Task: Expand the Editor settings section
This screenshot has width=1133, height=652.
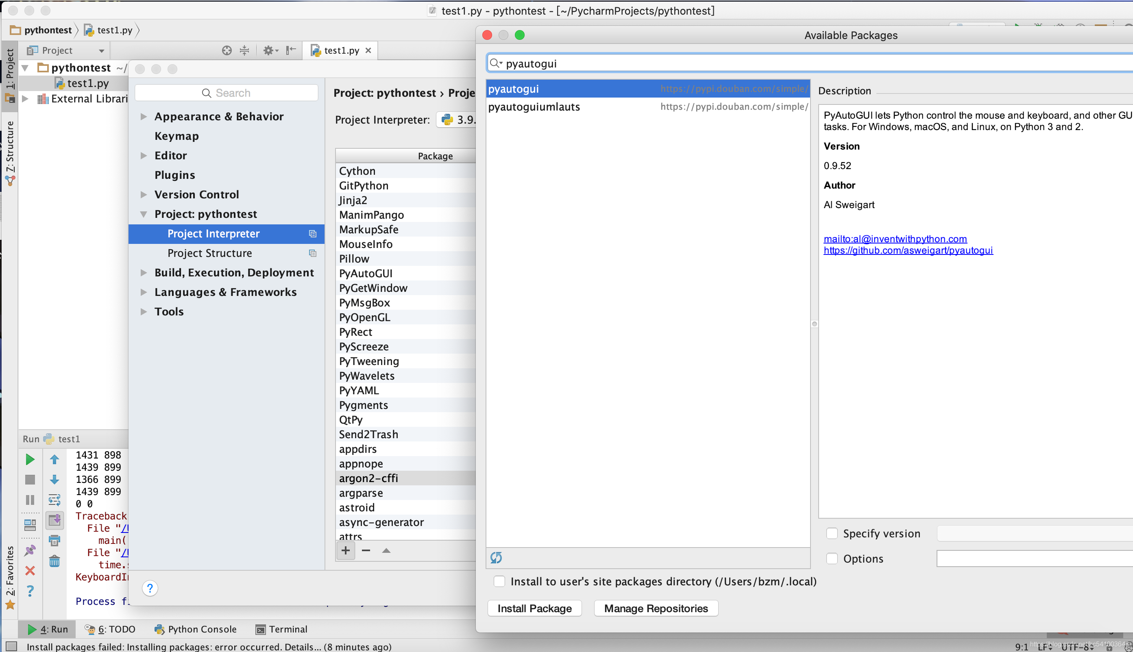Action: tap(144, 155)
